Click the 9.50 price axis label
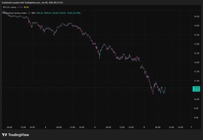 coord(196,108)
